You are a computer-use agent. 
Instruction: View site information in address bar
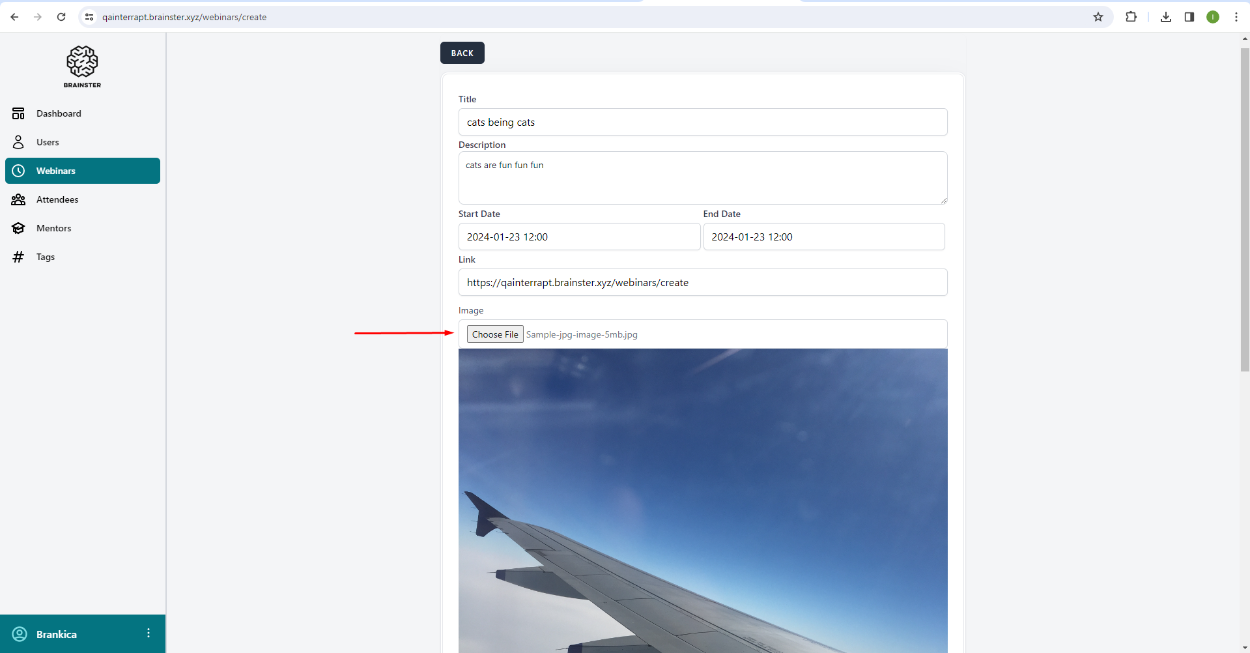coord(89,17)
